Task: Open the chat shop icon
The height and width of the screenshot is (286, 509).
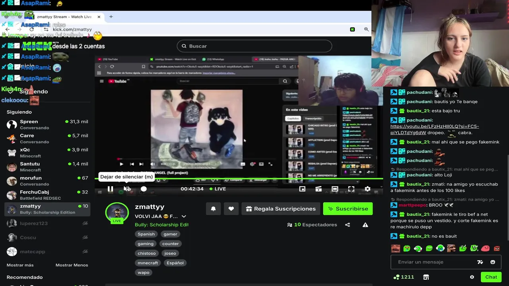Action: tap(426, 277)
